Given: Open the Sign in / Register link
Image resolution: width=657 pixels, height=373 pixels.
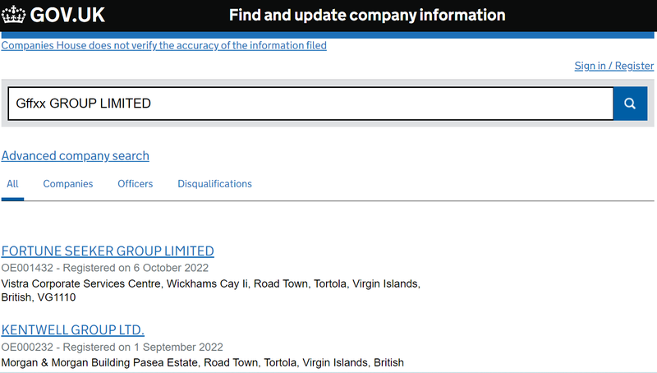Looking at the screenshot, I should pyautogui.click(x=613, y=66).
